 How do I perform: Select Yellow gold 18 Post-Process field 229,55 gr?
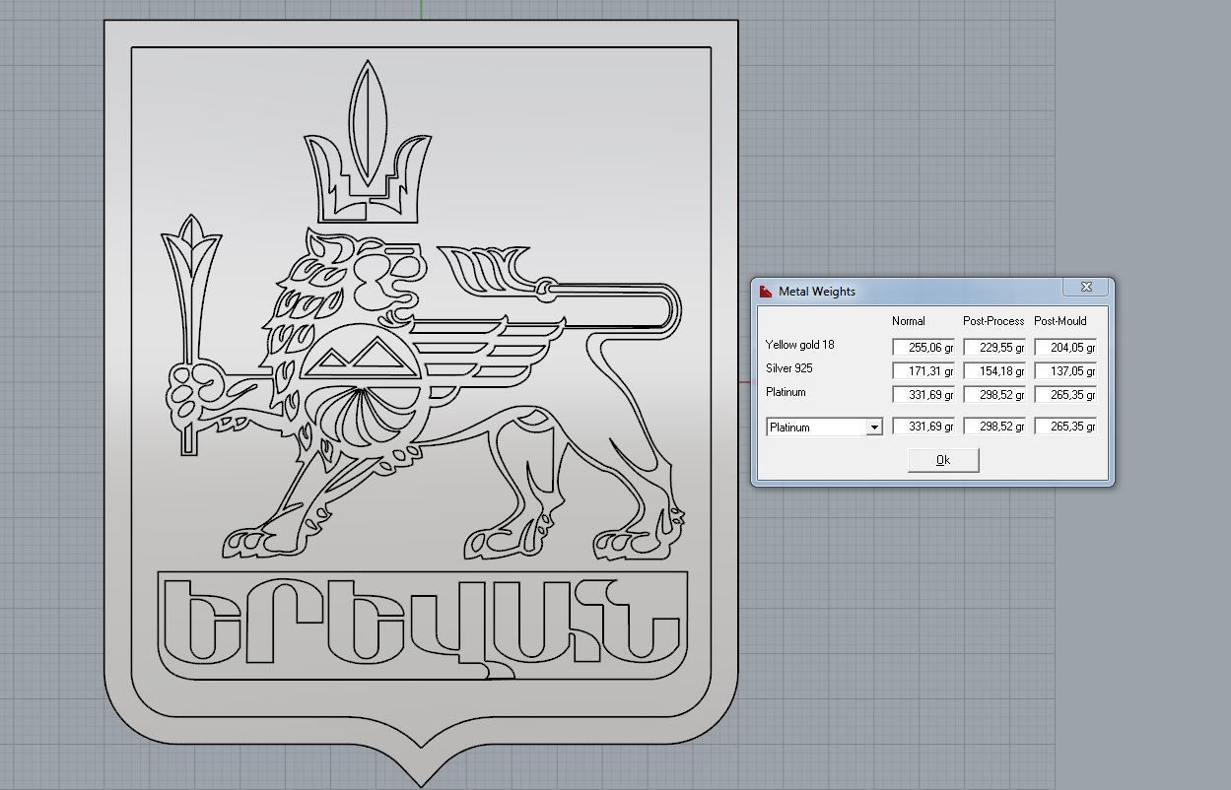[994, 348]
